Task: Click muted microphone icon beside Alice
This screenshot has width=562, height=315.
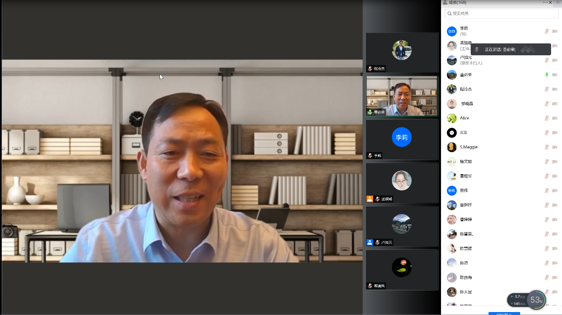Action: click(547, 118)
